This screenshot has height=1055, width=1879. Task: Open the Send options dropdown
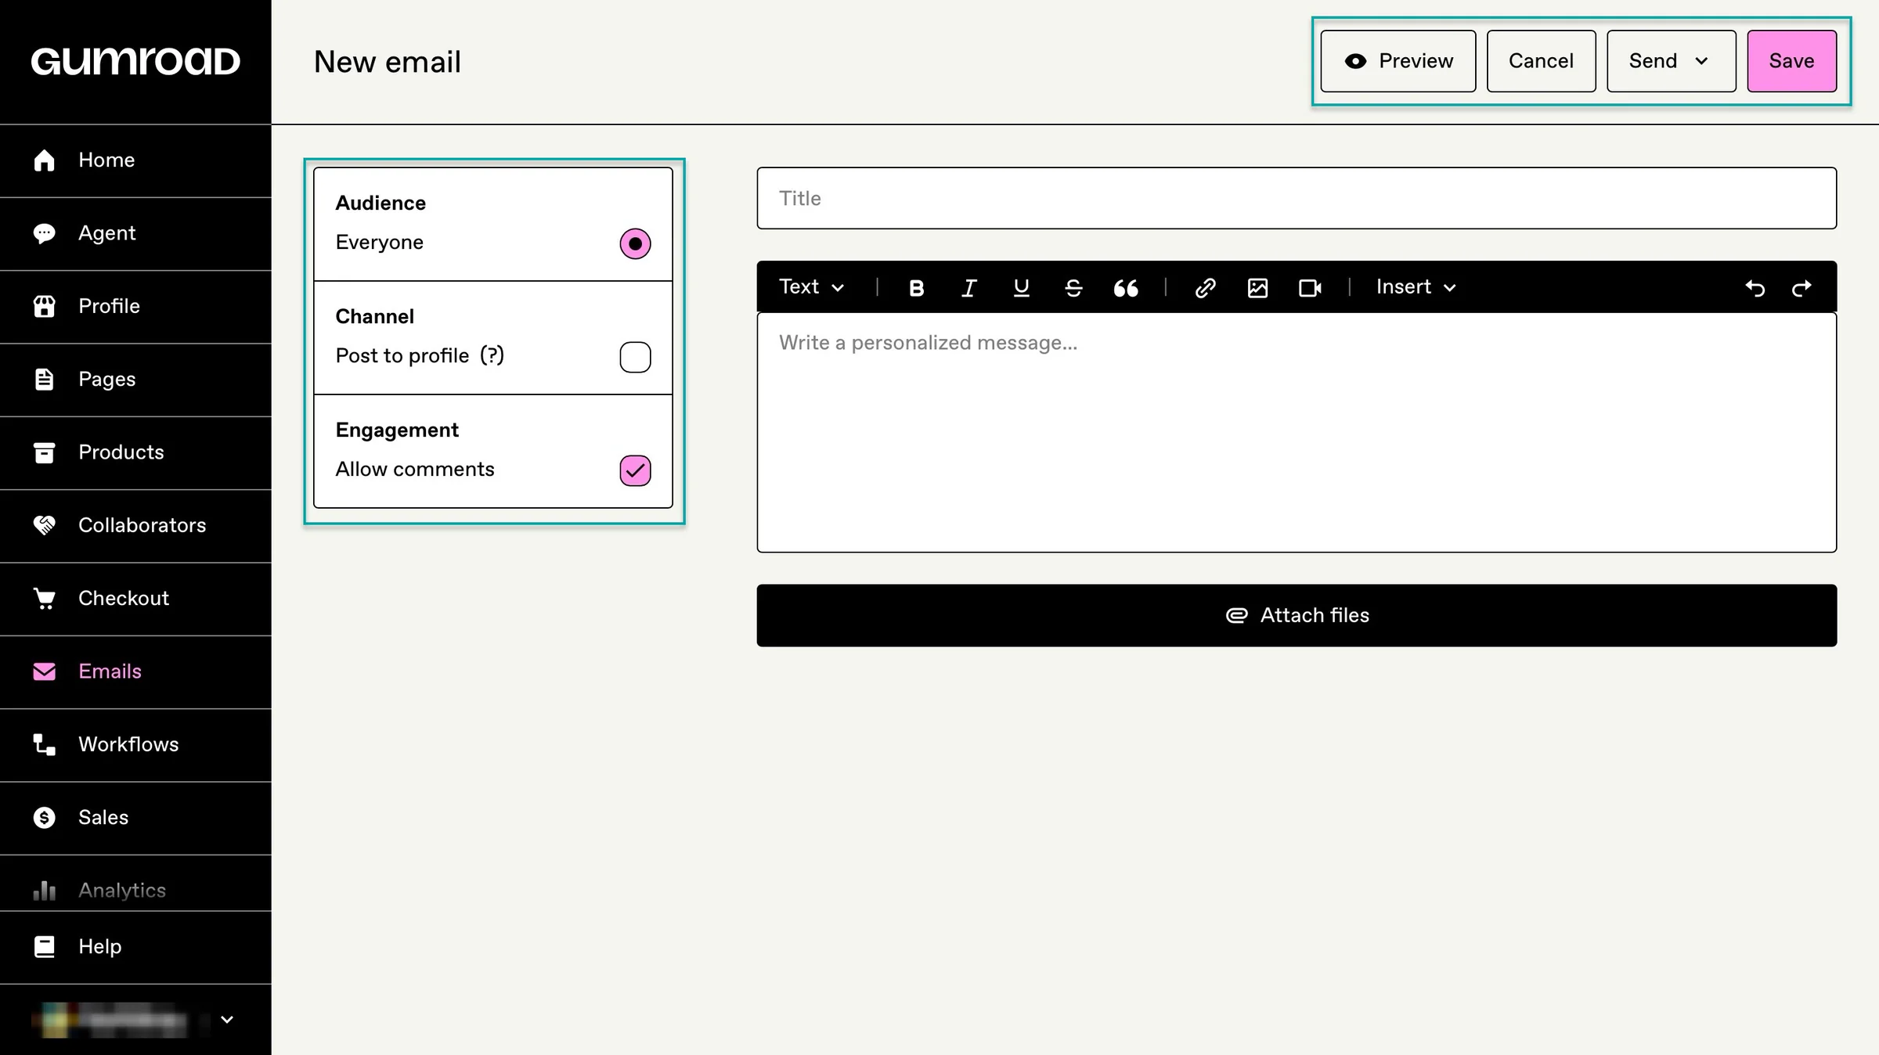(x=1671, y=61)
